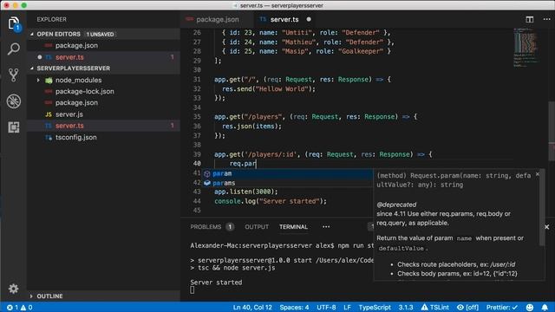Click the JS icon beside server.js
The image size is (555, 312).
(x=49, y=114)
